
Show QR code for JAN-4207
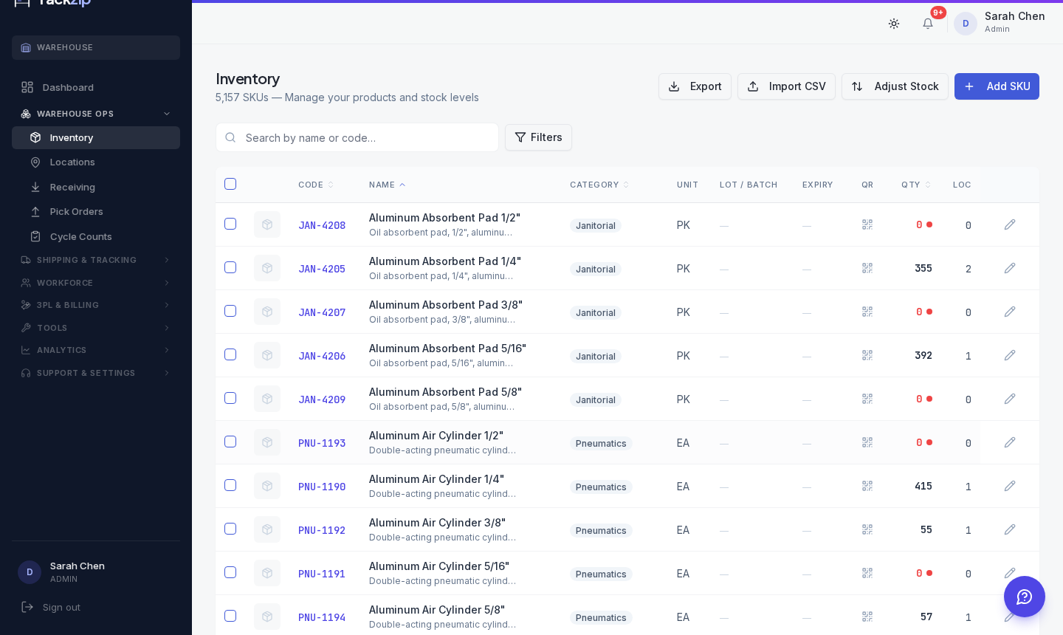[x=867, y=312]
